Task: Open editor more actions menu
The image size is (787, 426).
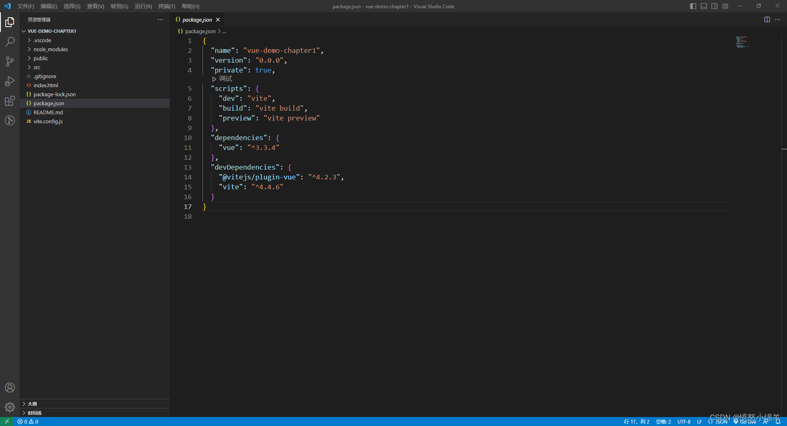Action: [x=778, y=20]
